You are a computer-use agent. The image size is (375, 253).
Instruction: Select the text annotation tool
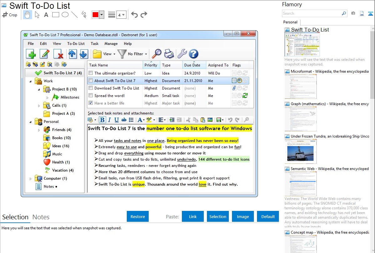(x=46, y=15)
